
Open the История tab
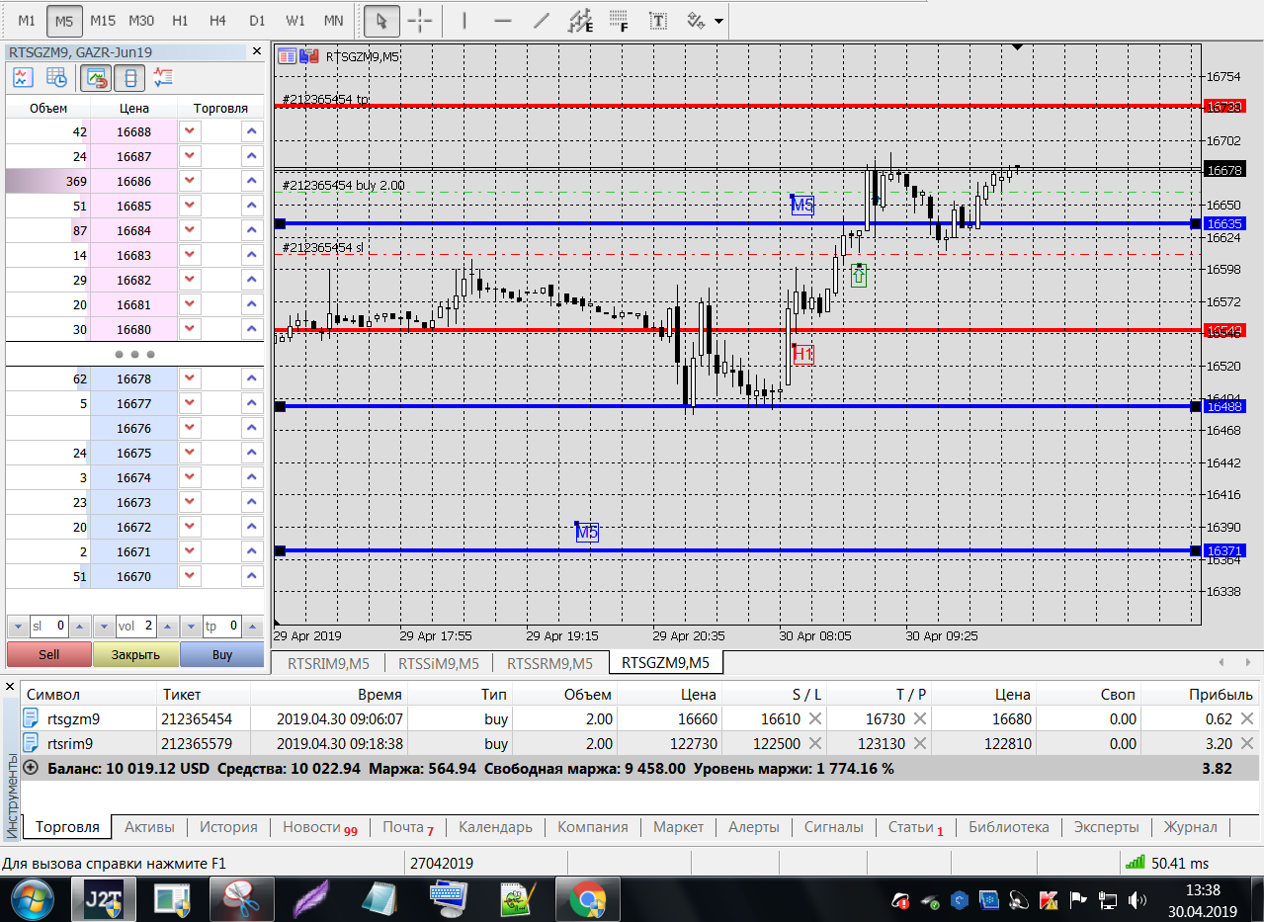(228, 827)
